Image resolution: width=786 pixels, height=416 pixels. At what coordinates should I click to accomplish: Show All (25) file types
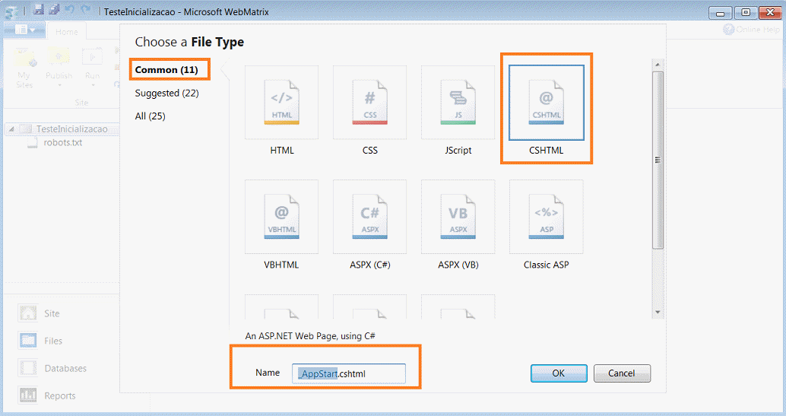(150, 116)
